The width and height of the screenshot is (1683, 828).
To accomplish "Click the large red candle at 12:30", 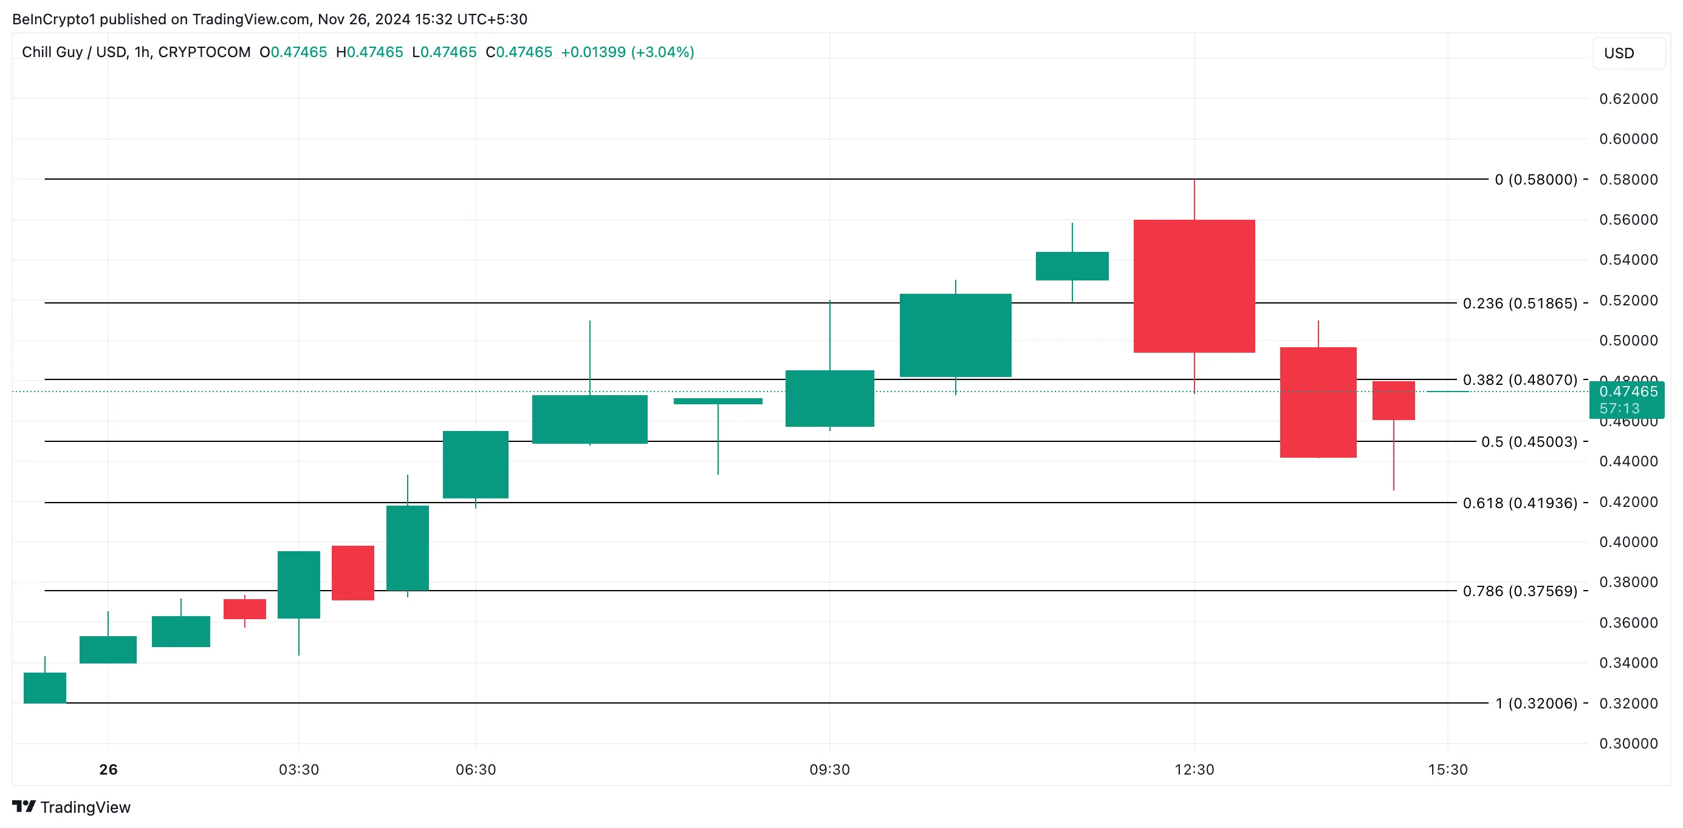I will (x=1194, y=286).
